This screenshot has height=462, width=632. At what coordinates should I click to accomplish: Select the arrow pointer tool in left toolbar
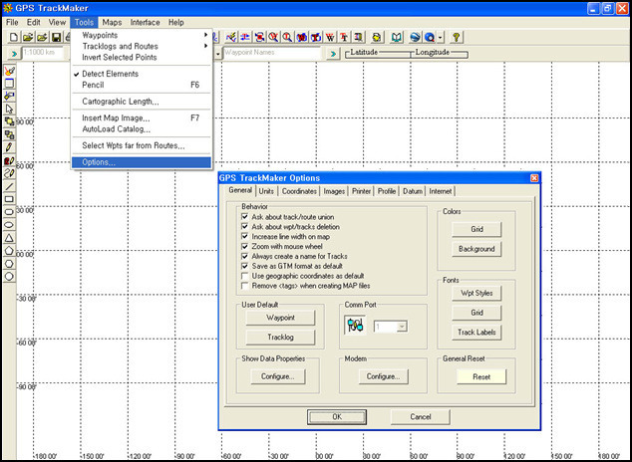click(x=9, y=109)
